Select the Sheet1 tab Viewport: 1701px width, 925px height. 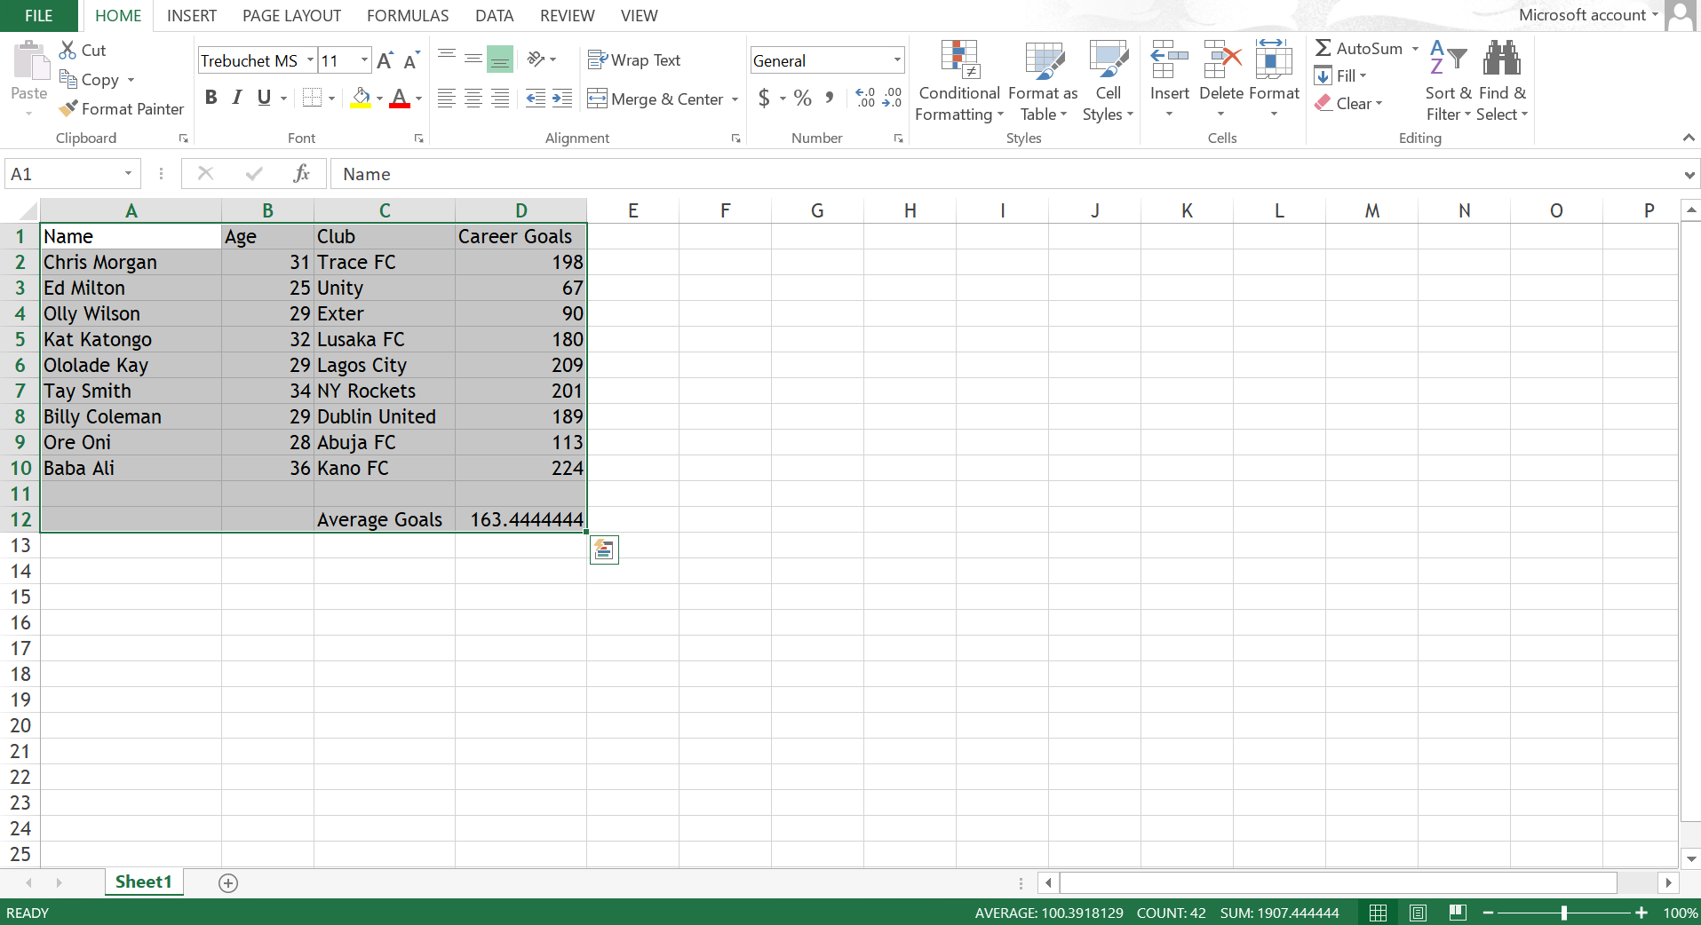click(x=143, y=882)
